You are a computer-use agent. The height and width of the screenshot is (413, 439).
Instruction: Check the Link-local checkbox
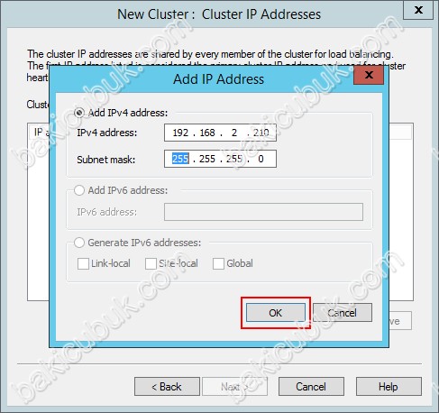click(83, 263)
